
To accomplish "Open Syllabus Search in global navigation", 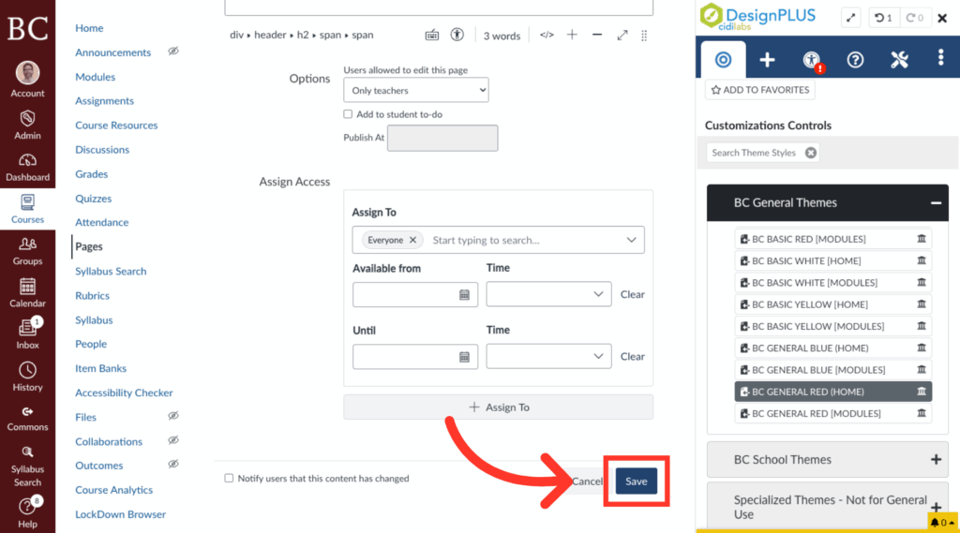I will (x=27, y=466).
